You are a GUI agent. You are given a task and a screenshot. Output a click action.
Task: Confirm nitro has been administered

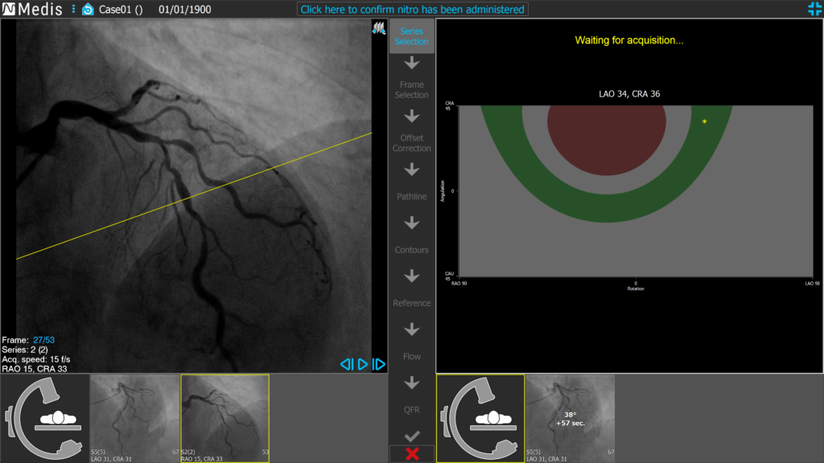click(413, 10)
